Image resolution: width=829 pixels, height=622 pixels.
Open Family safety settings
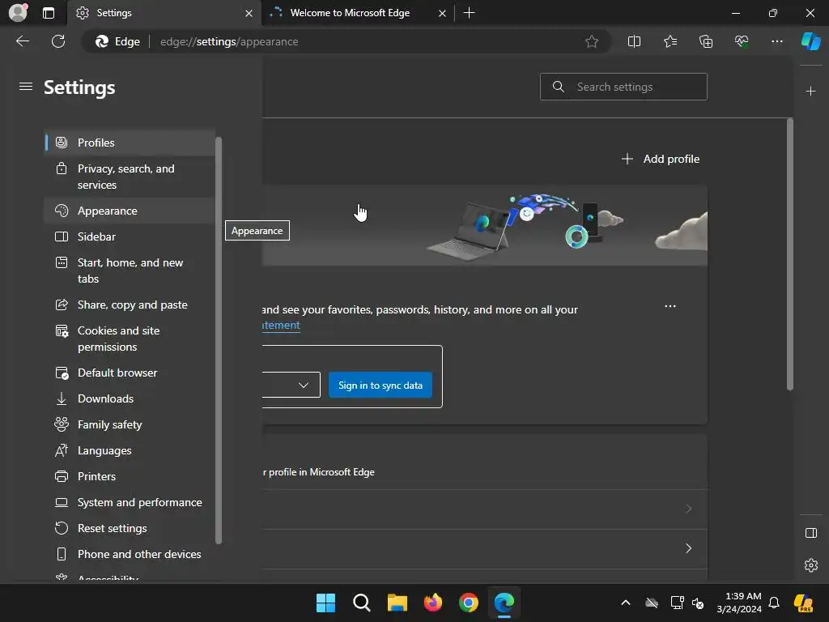click(x=130, y=424)
